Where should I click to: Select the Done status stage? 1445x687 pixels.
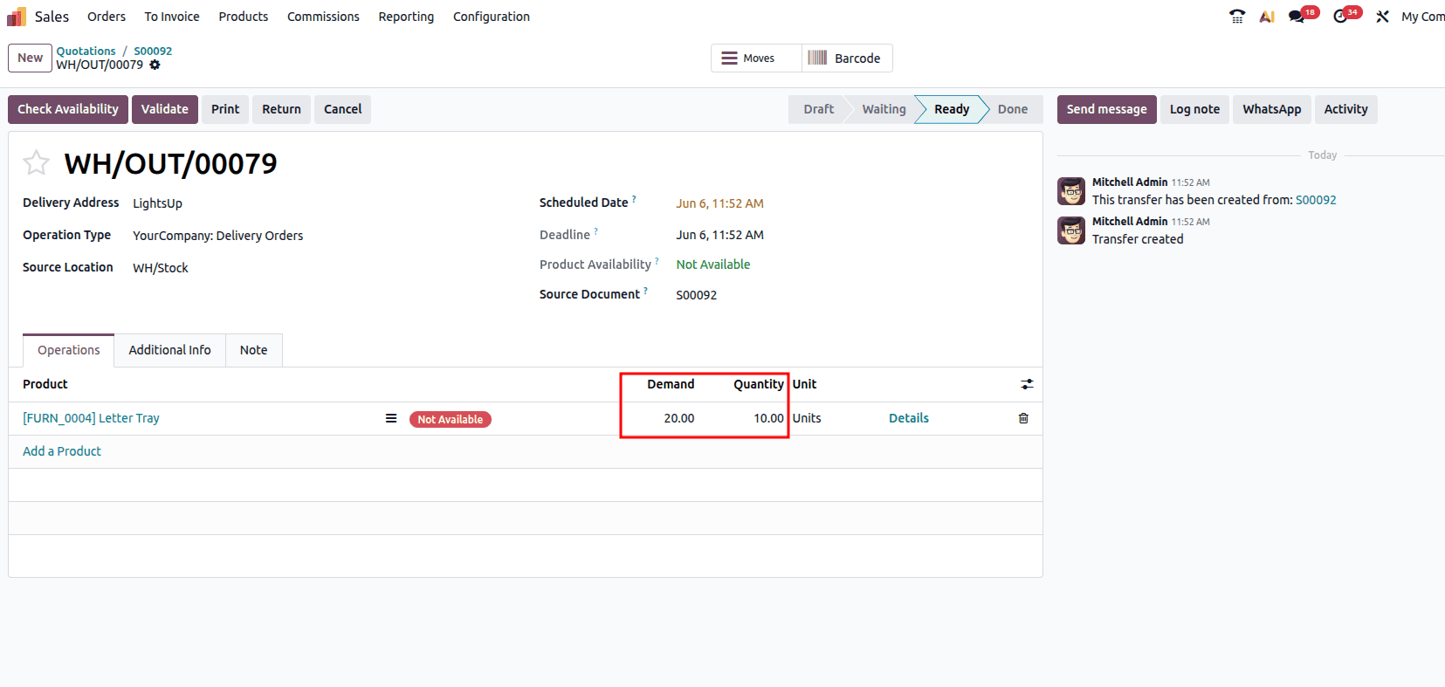point(1013,109)
